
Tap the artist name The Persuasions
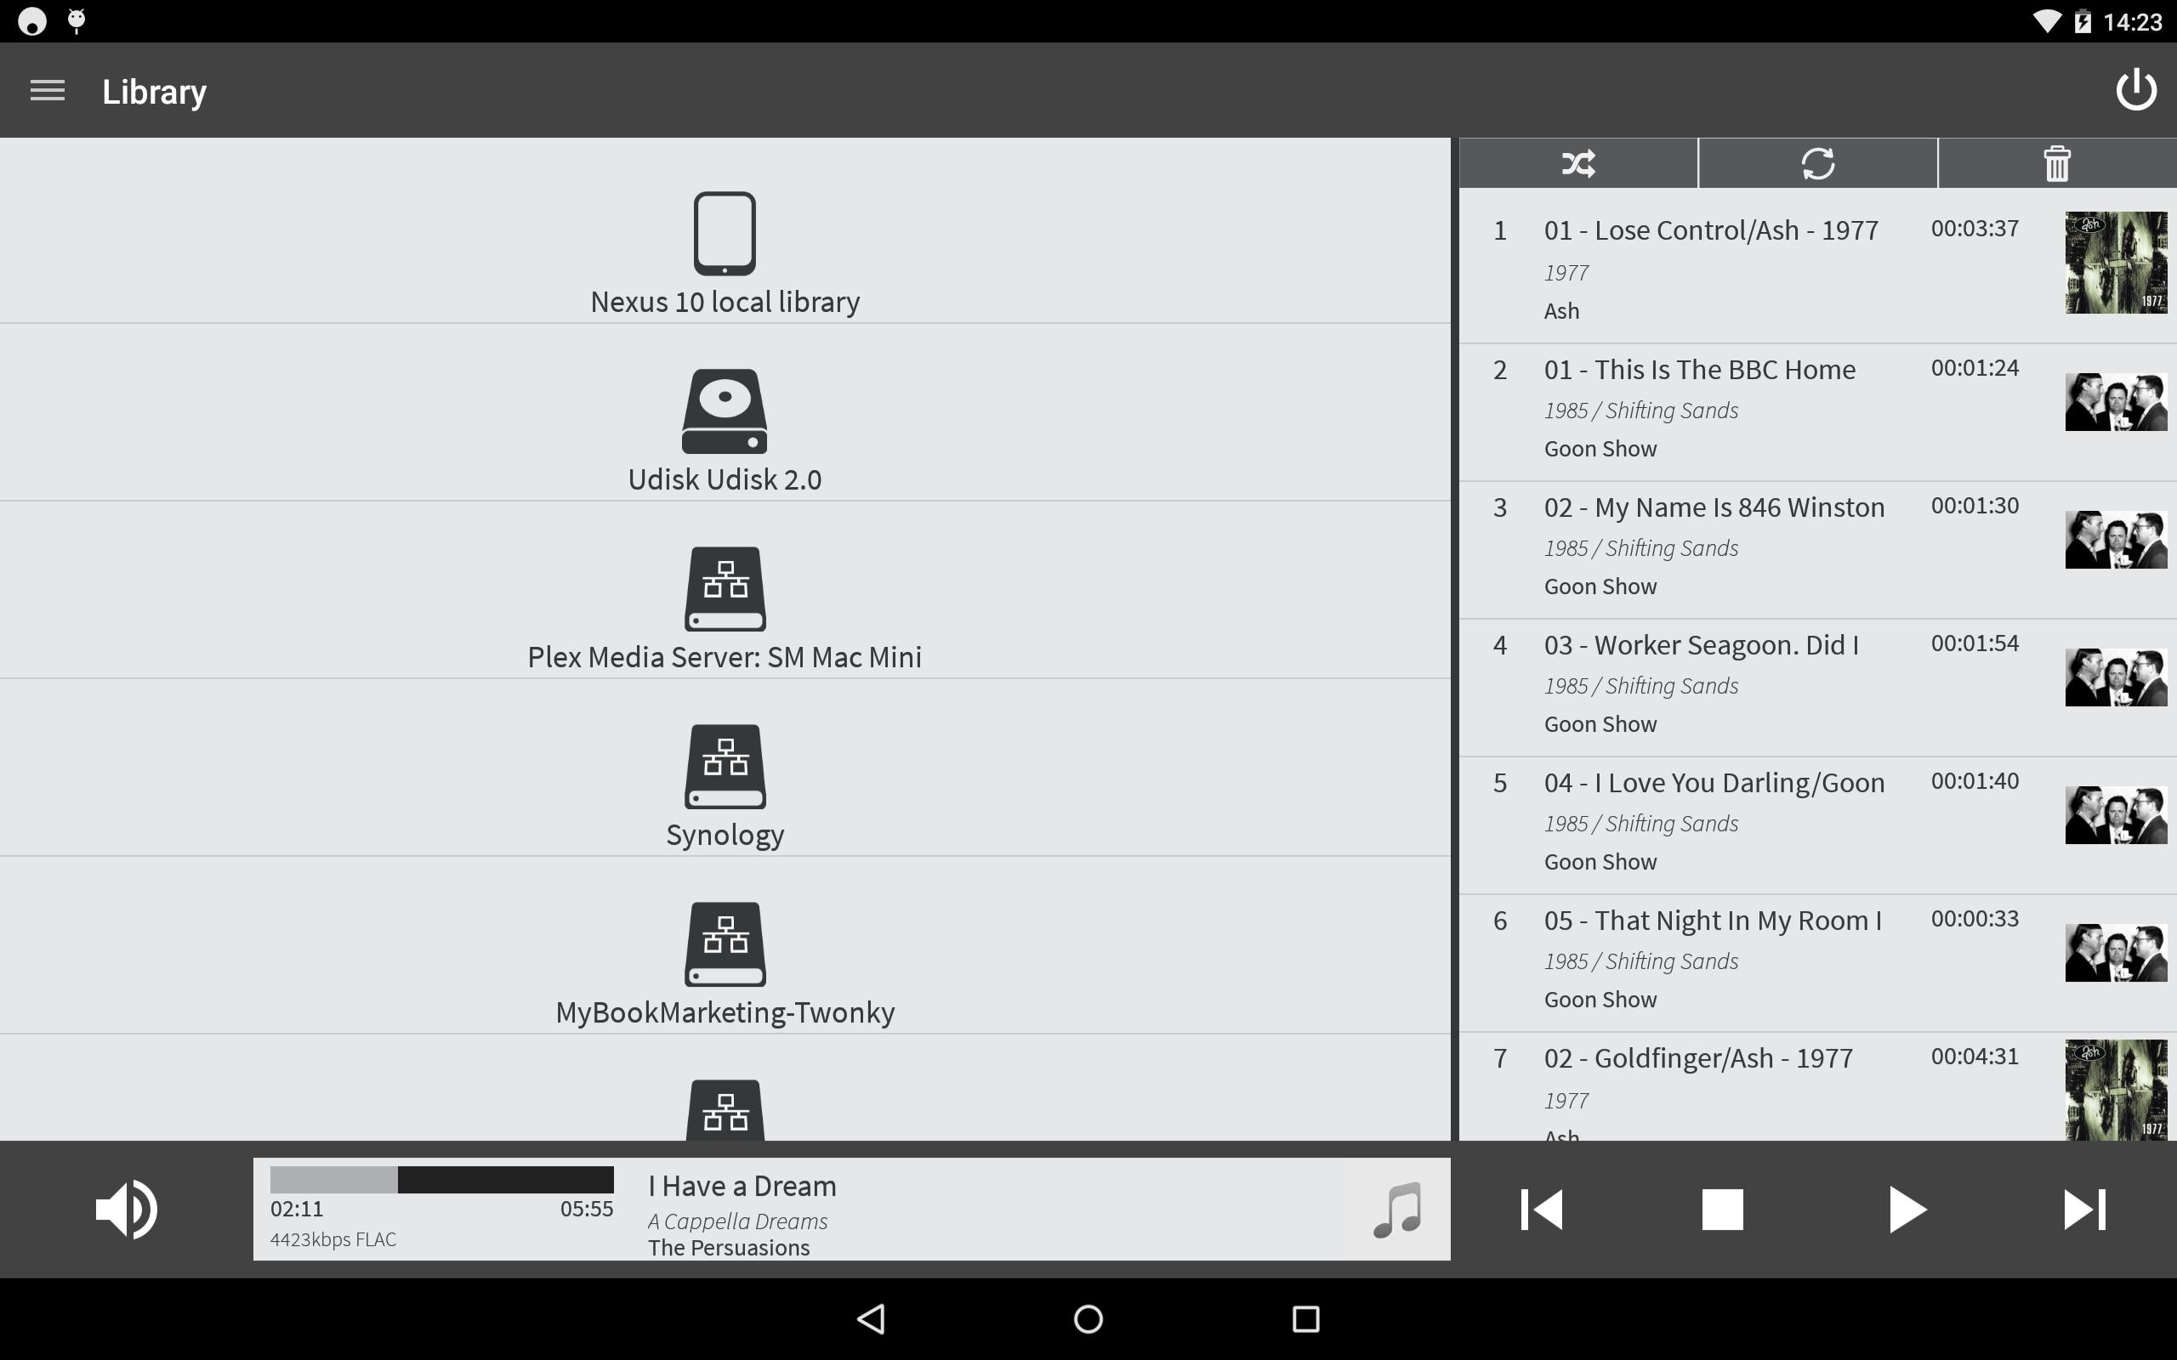(729, 1248)
